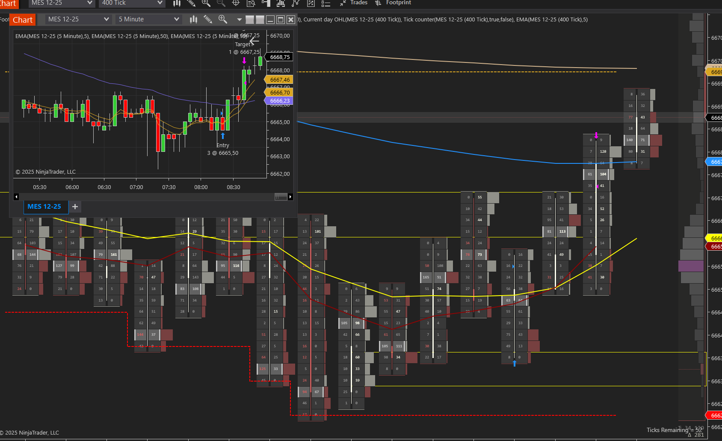Click the 08:00 time label on the floating chart axis
Image resolution: width=722 pixels, height=441 pixels.
[x=201, y=187]
